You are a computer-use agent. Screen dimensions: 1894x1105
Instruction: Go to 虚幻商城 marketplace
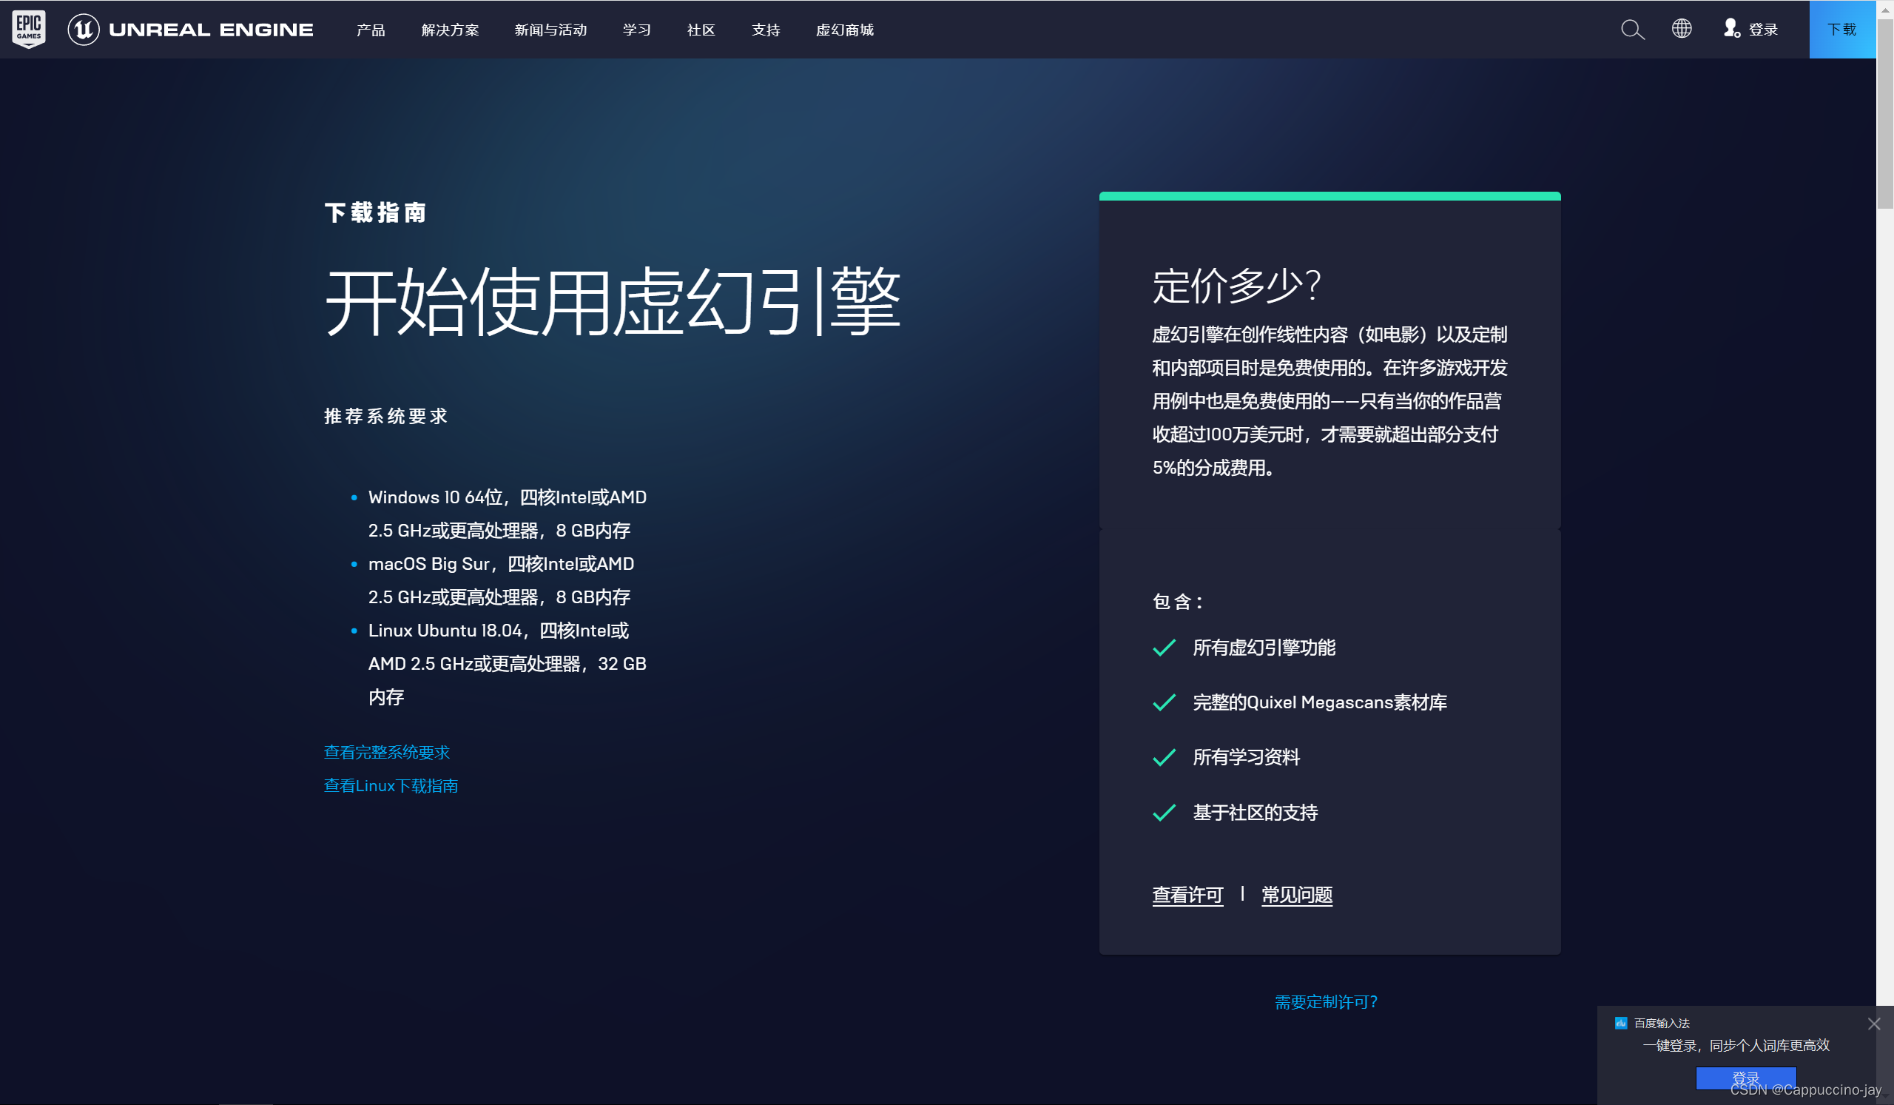(x=844, y=30)
